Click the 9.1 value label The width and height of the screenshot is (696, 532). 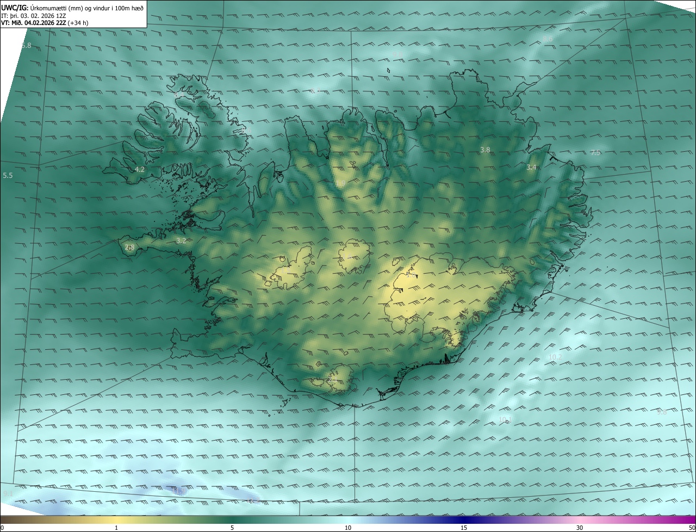[x=8, y=493]
